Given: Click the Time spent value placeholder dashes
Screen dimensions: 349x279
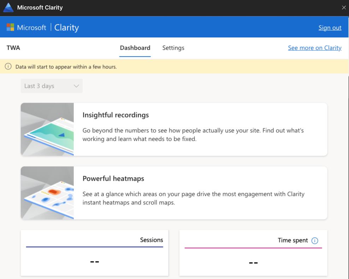Looking at the screenshot, I should [253, 263].
